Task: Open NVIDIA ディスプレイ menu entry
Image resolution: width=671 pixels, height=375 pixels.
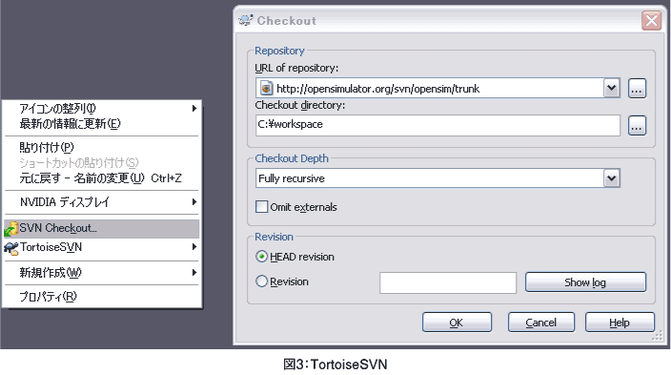Action: (x=102, y=202)
